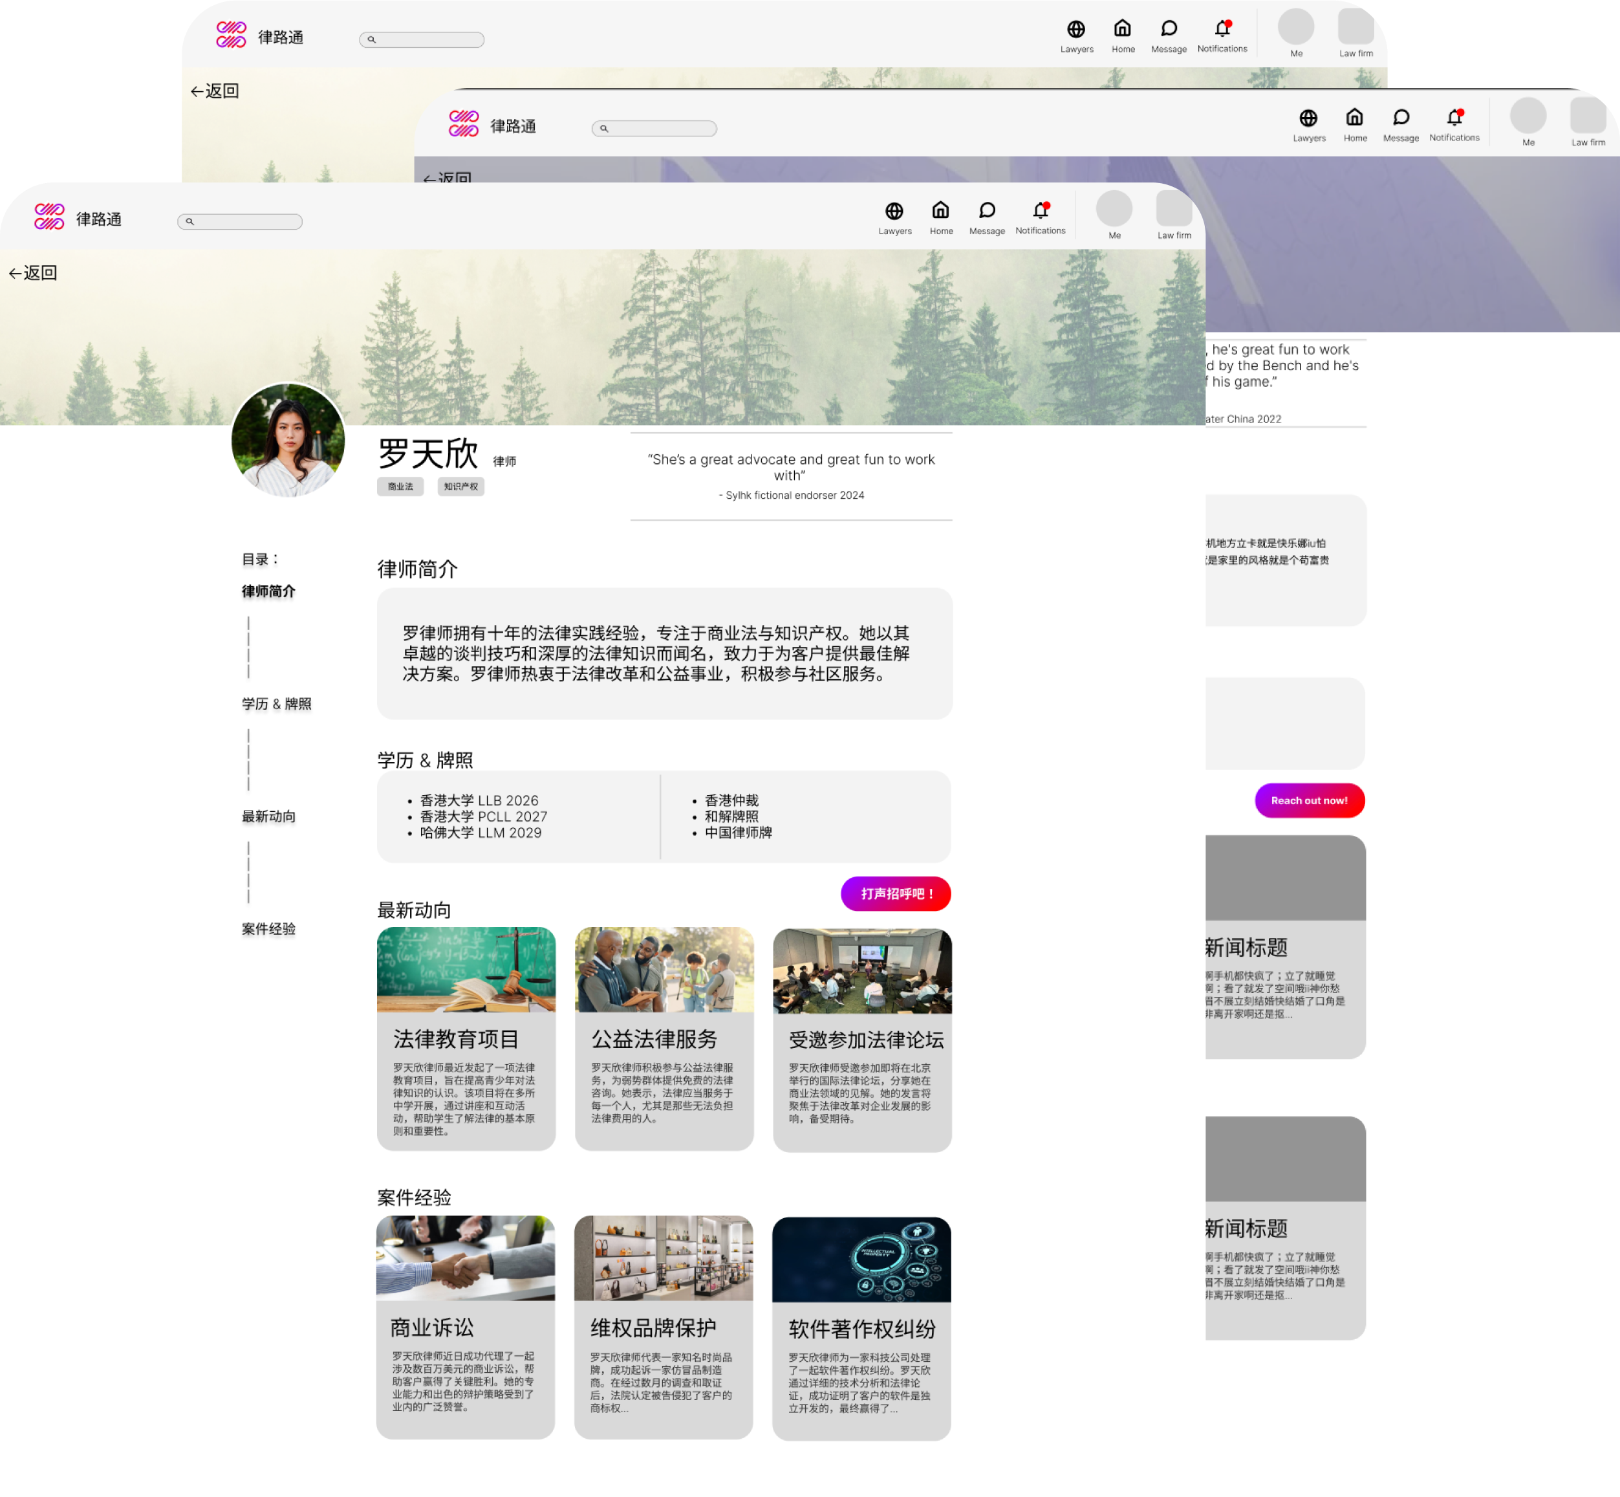Image resolution: width=1620 pixels, height=1497 pixels.
Task: Select 学历 & 牌照 in the 目录 sidebar
Action: click(276, 704)
